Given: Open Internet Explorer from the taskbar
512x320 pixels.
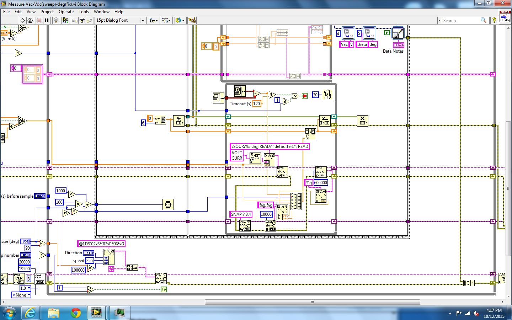Looking at the screenshot, I should (x=31, y=313).
